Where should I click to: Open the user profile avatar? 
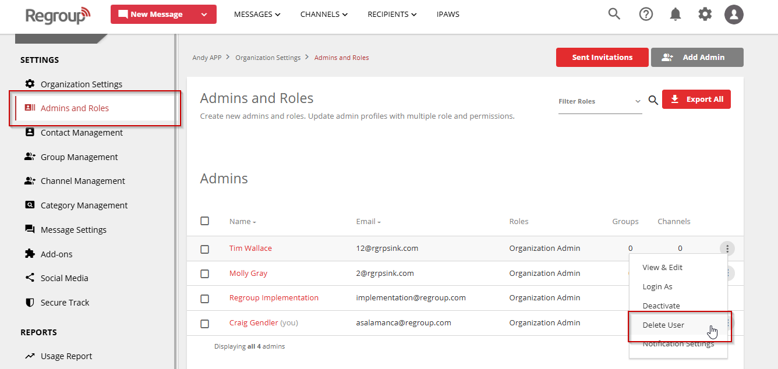(734, 15)
